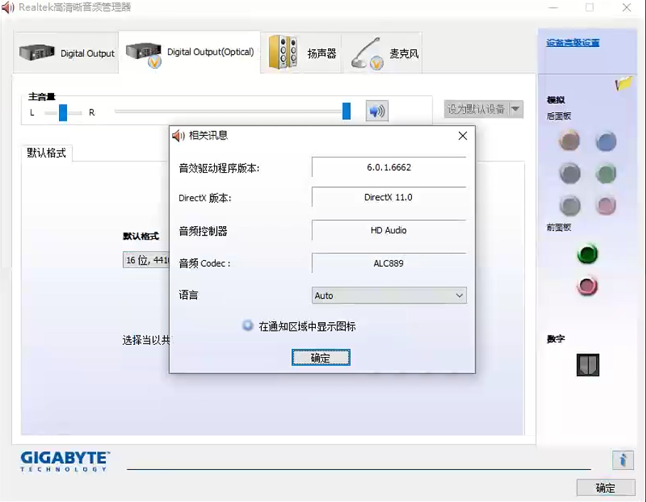Open 设备高级设置 link

573,43
